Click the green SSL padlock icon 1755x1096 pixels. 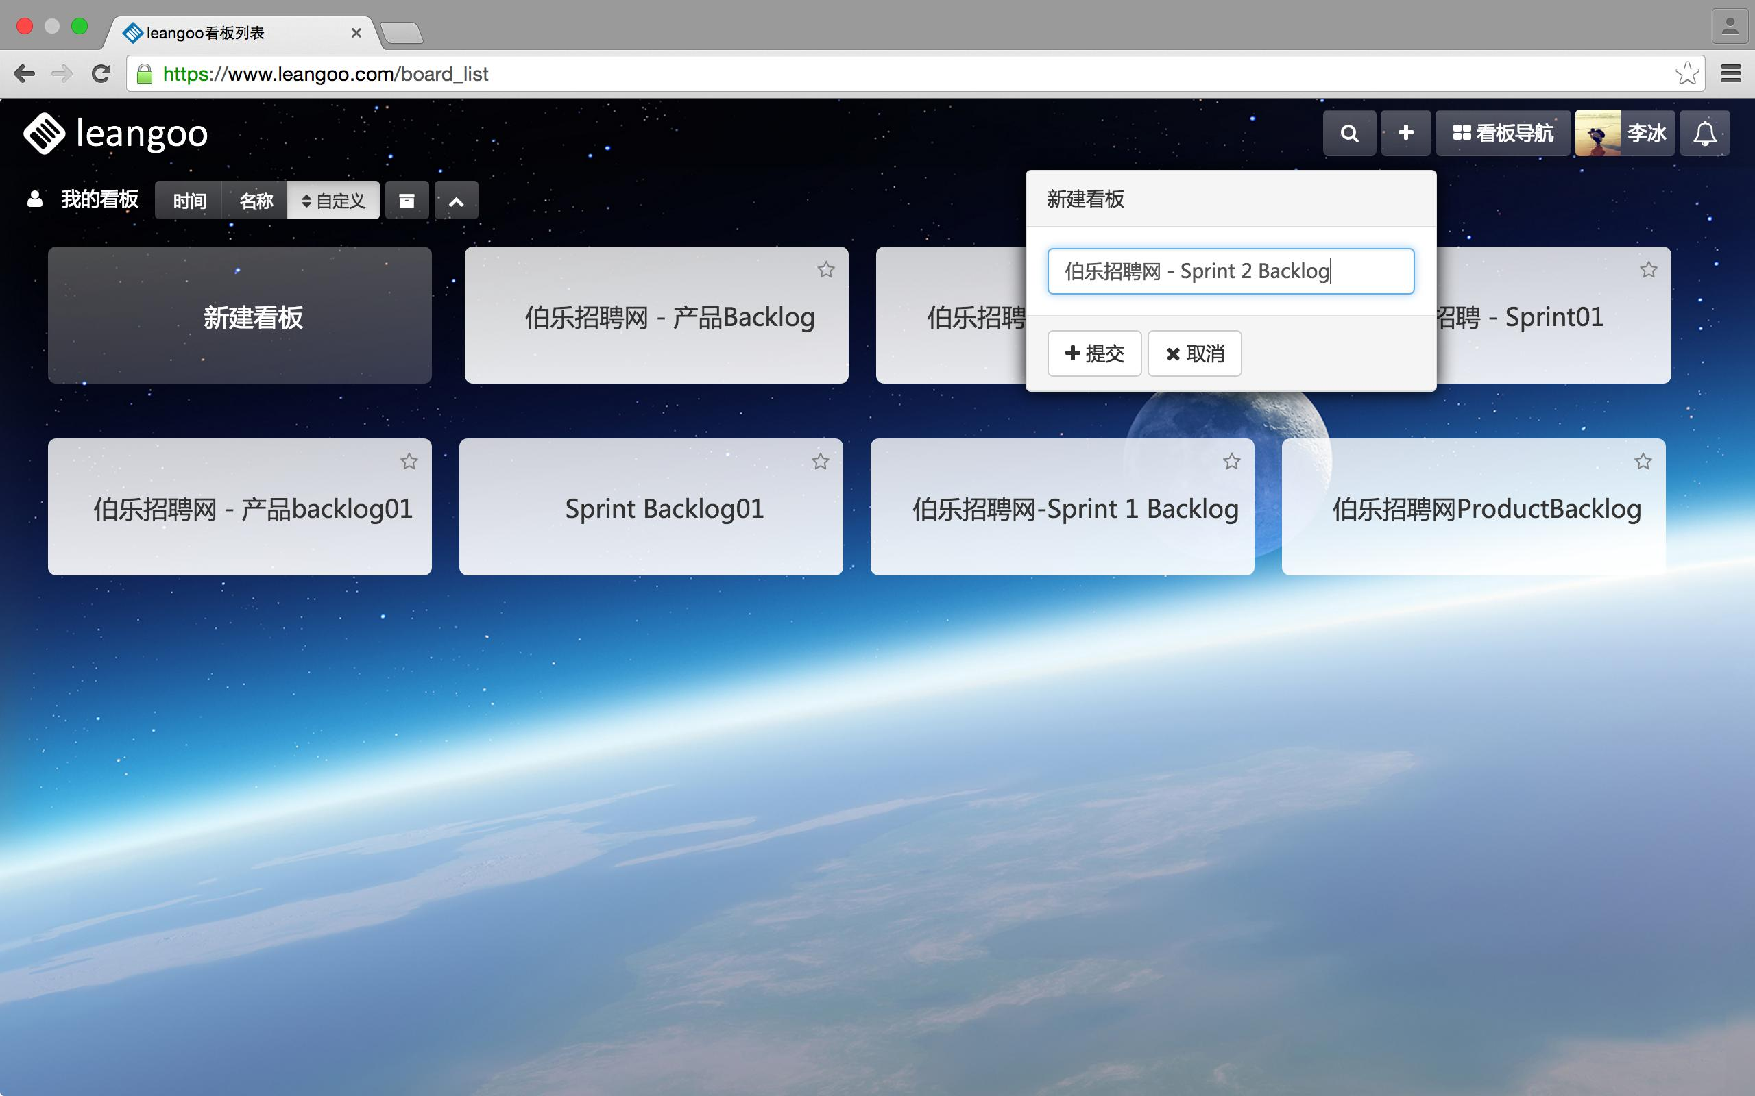(145, 74)
